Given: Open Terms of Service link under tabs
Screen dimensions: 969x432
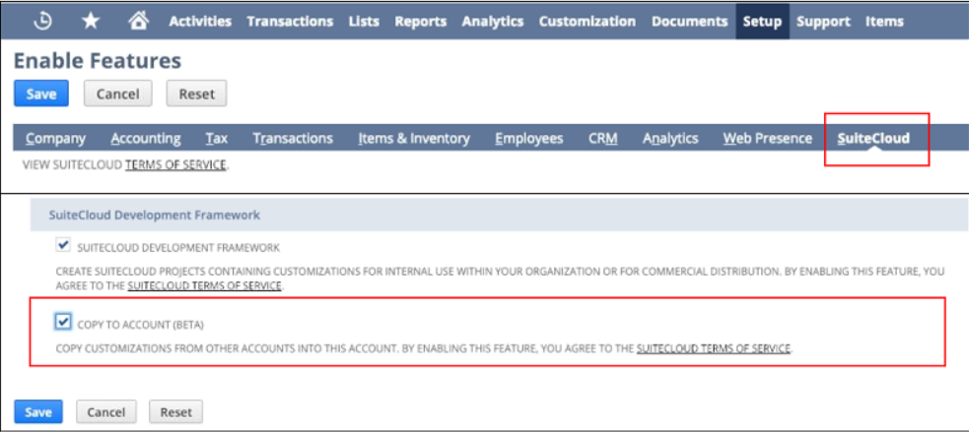Looking at the screenshot, I should 175,164.
